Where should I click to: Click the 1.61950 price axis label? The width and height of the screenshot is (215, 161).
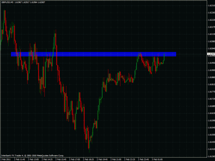212,63
